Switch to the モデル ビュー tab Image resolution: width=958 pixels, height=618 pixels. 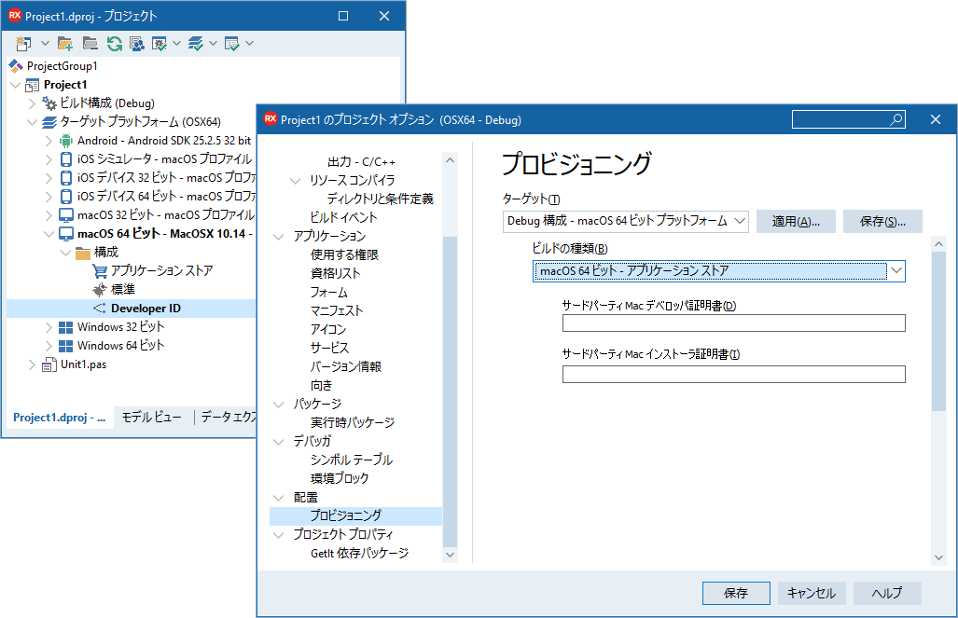point(151,418)
